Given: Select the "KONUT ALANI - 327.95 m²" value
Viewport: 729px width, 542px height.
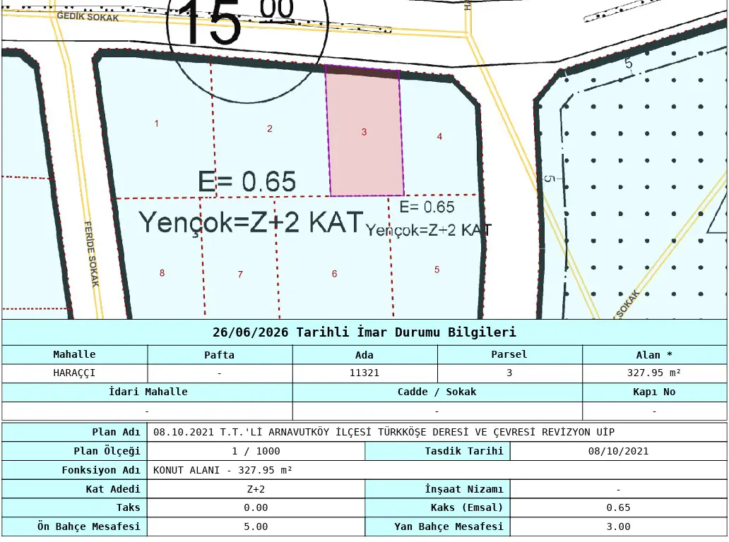Looking at the screenshot, I should (x=223, y=470).
